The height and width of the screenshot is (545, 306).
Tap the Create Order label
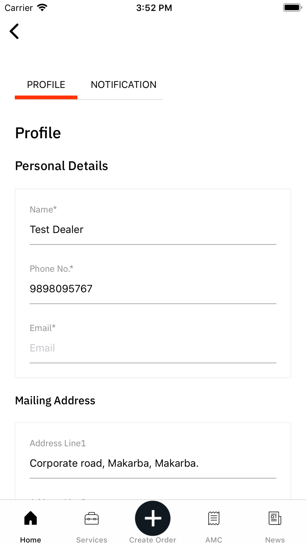[153, 540]
